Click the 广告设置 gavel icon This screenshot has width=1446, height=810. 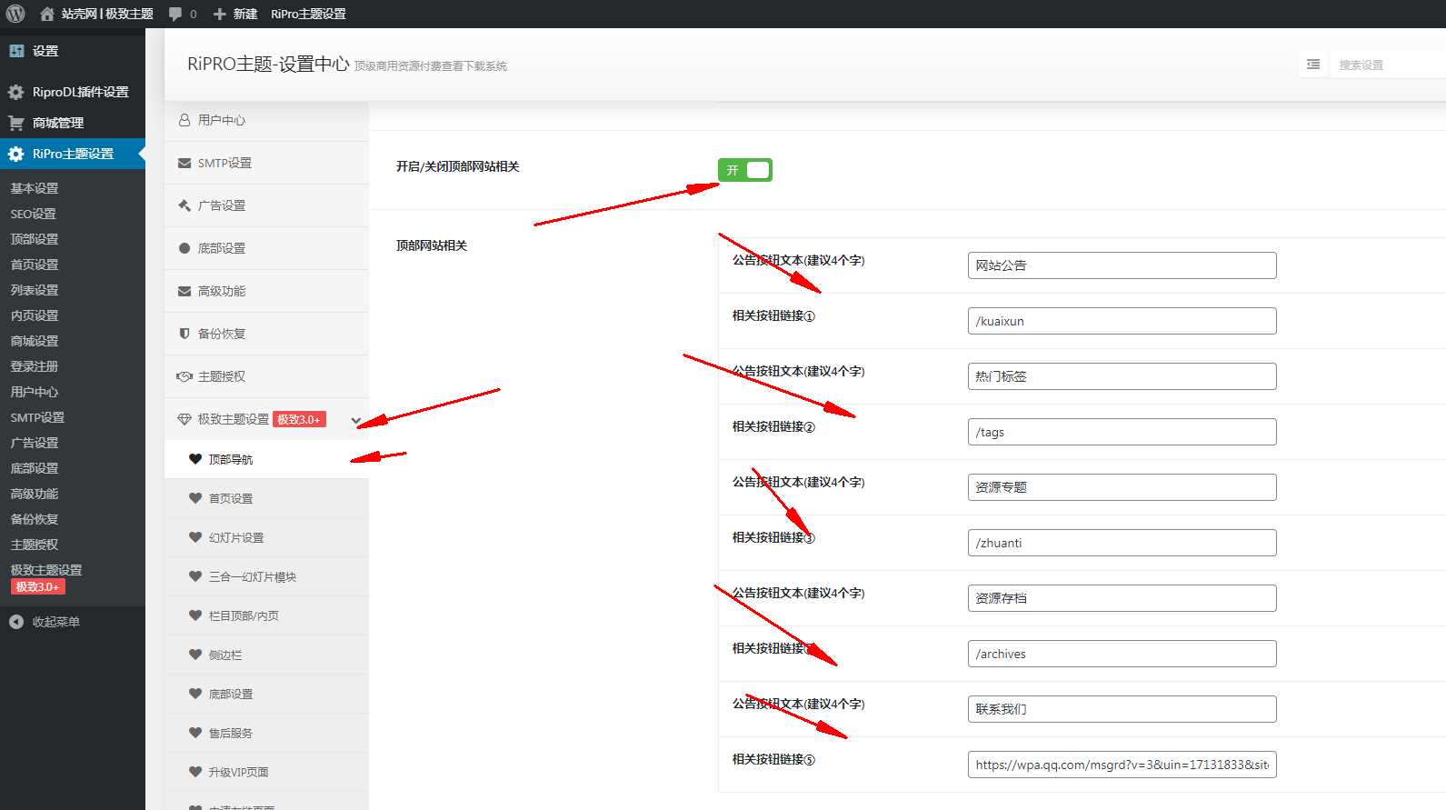coord(184,205)
